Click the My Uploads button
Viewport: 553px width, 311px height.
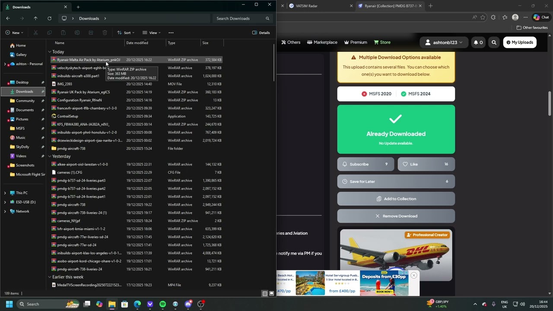520,42
